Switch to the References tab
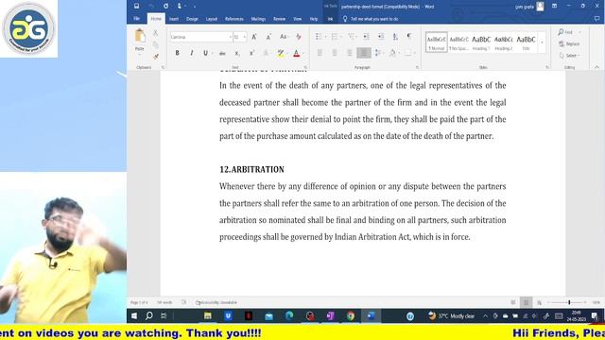605x340 pixels. (x=234, y=19)
